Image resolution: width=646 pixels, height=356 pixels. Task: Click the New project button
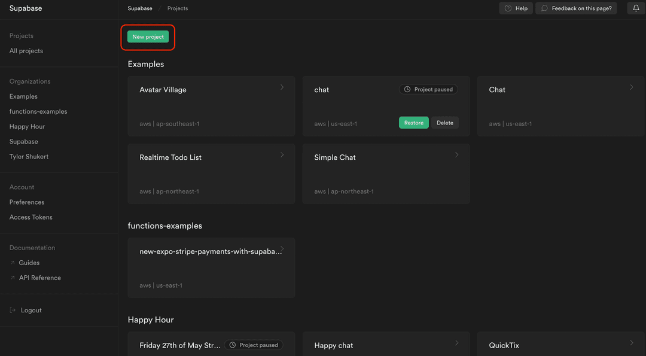tap(148, 36)
